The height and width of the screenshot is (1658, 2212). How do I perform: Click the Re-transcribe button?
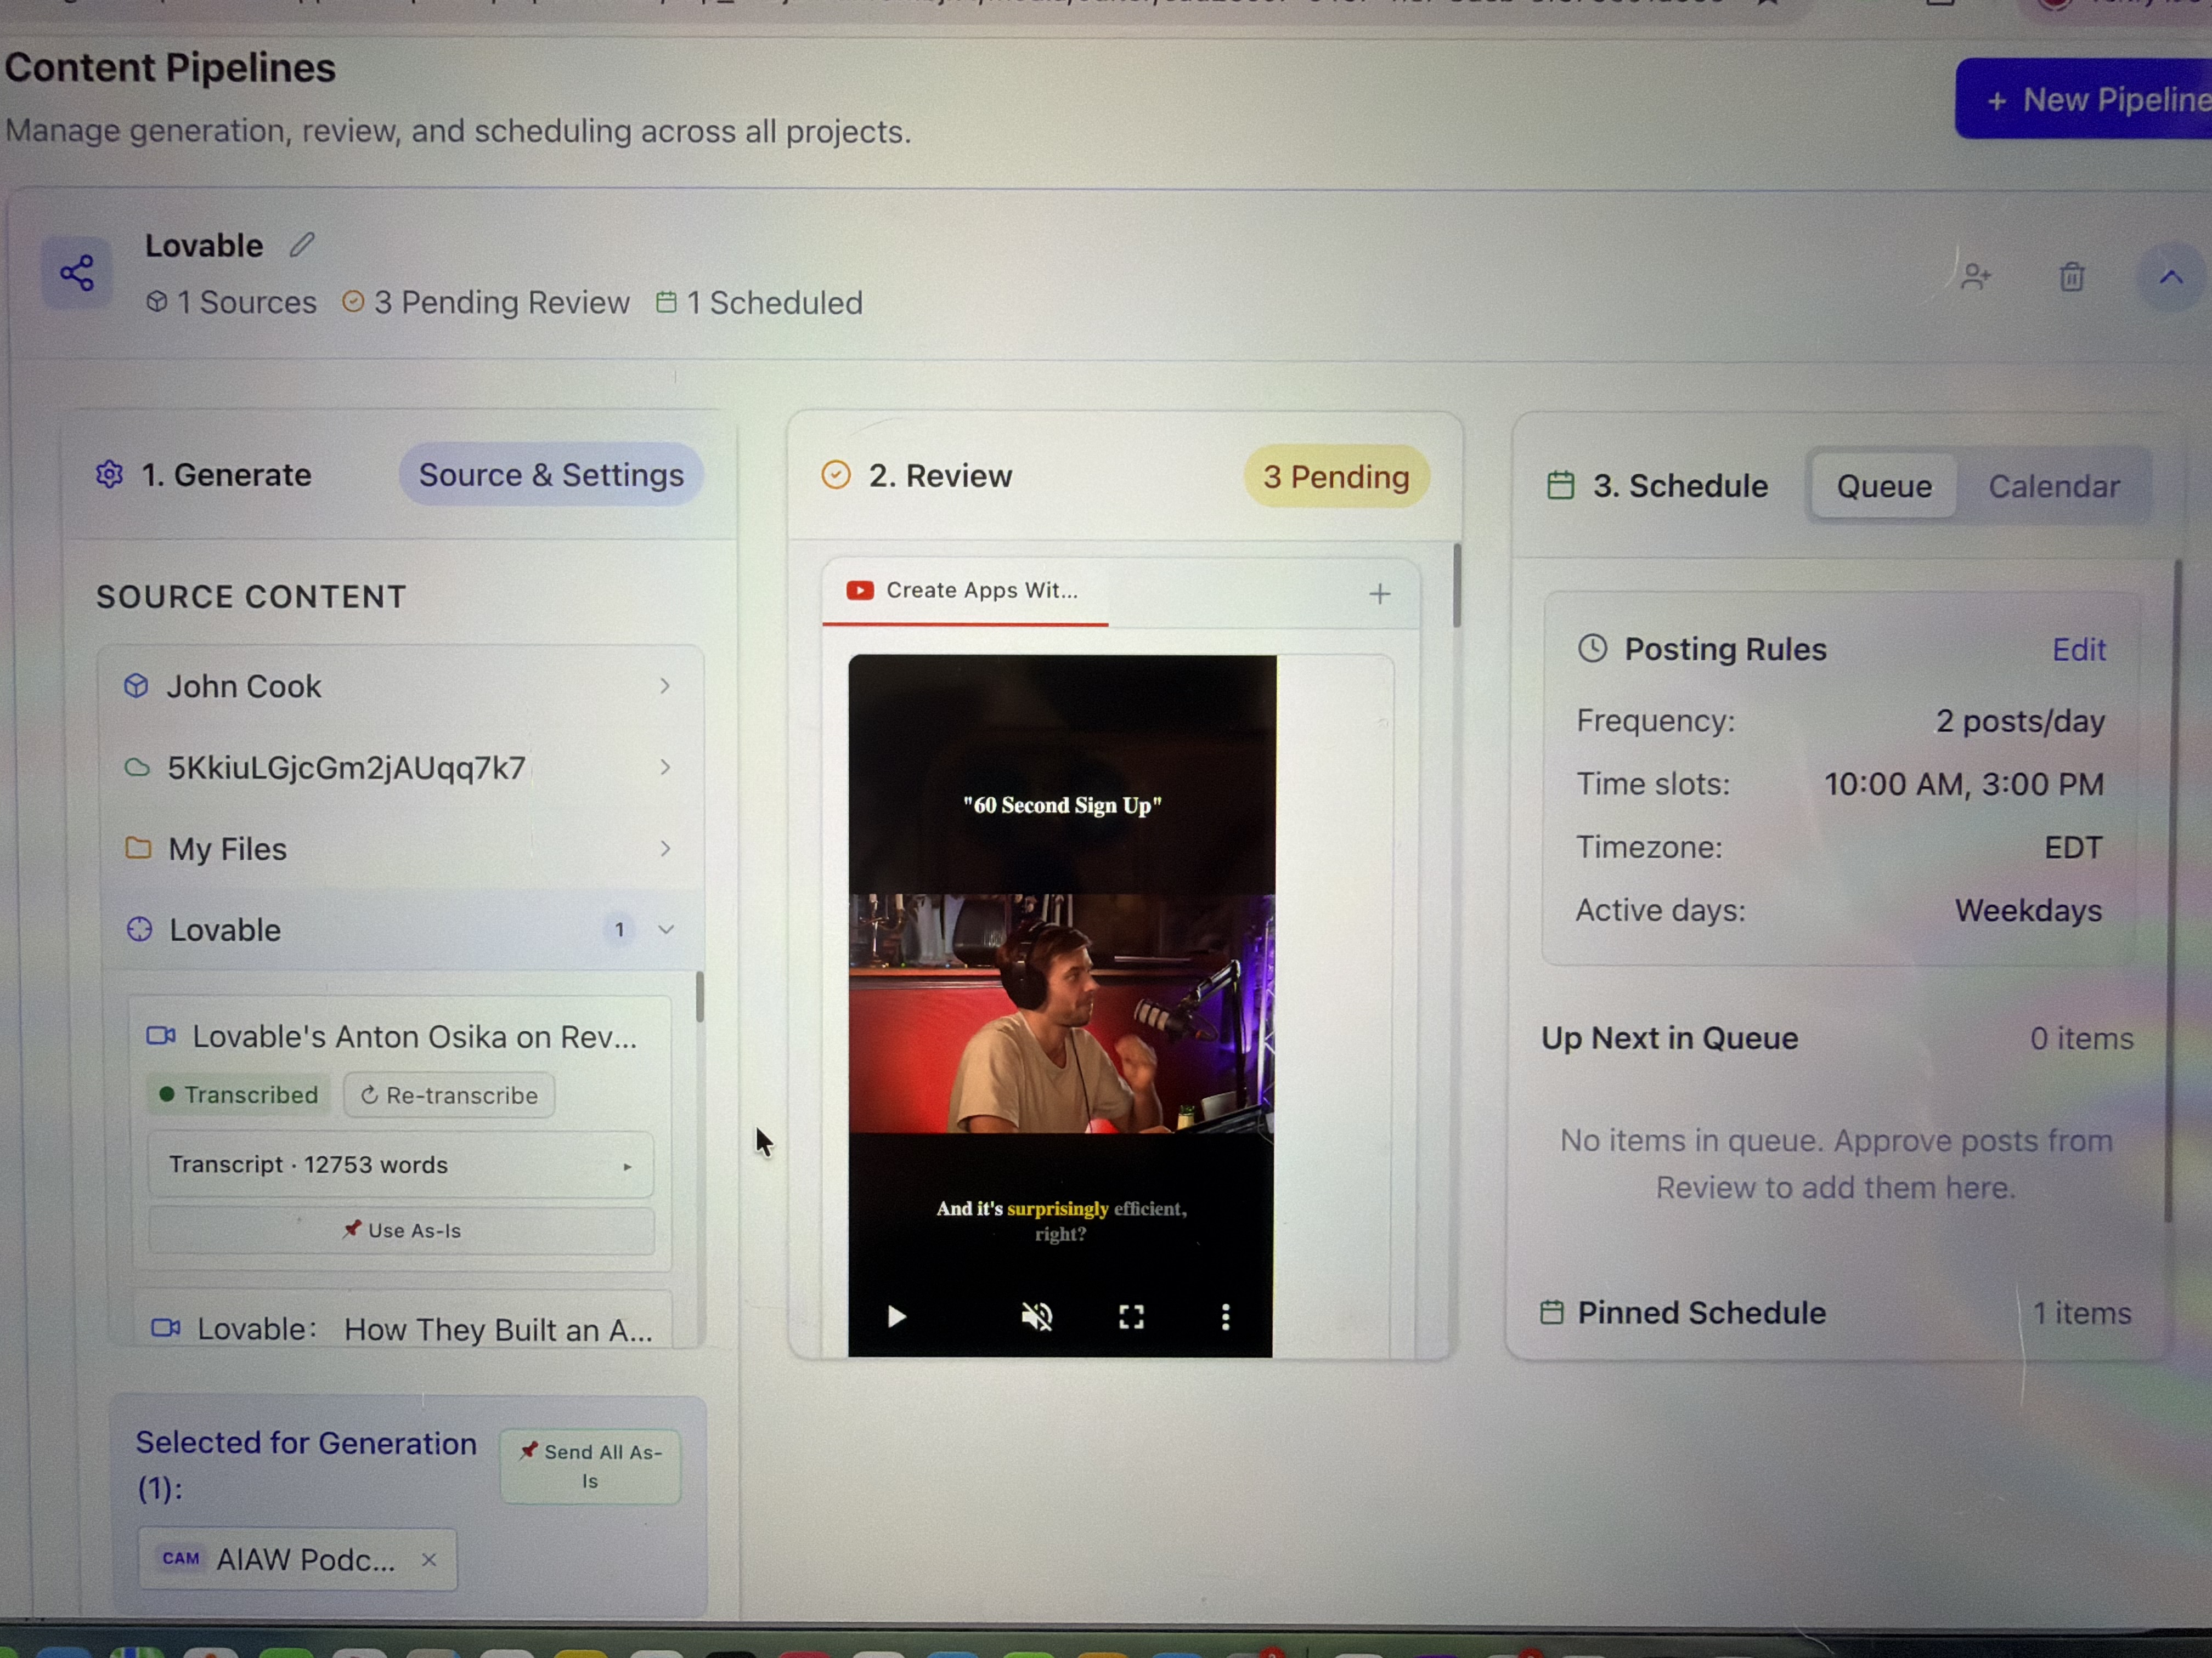pyautogui.click(x=449, y=1095)
